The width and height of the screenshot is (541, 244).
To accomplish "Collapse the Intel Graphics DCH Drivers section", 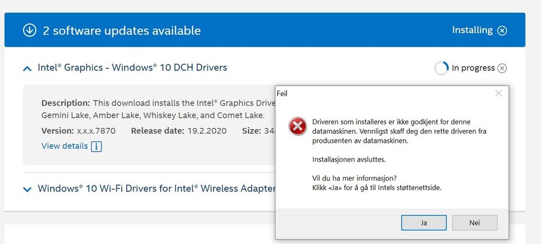I will click(x=27, y=68).
